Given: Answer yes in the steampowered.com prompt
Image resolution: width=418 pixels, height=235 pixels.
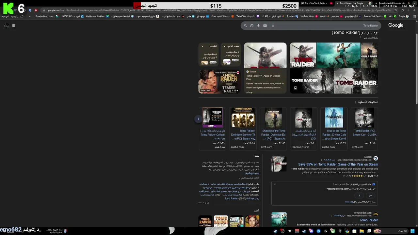Looking at the screenshot, I should click(x=370, y=196).
